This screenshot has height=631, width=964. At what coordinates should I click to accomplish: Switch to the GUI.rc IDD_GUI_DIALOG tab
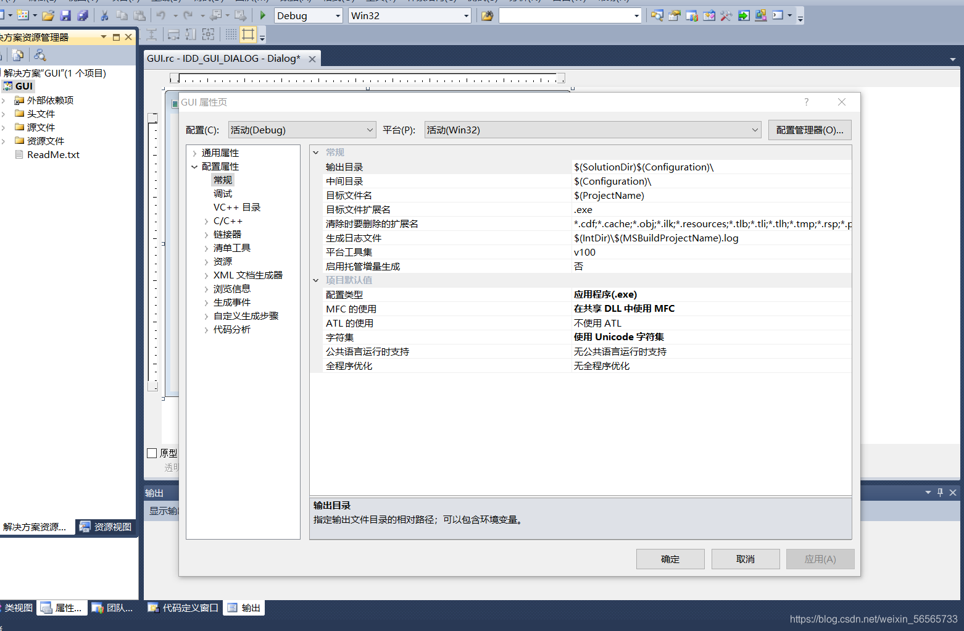pyautogui.click(x=223, y=59)
